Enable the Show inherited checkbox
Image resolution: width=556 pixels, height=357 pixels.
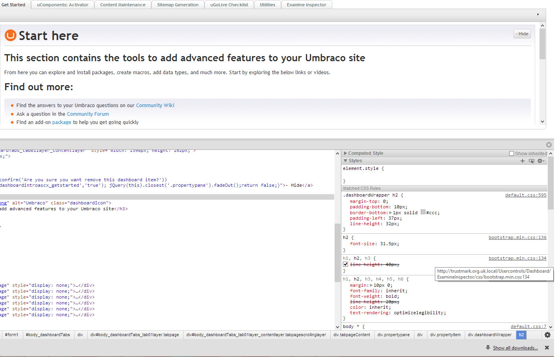pyautogui.click(x=512, y=153)
